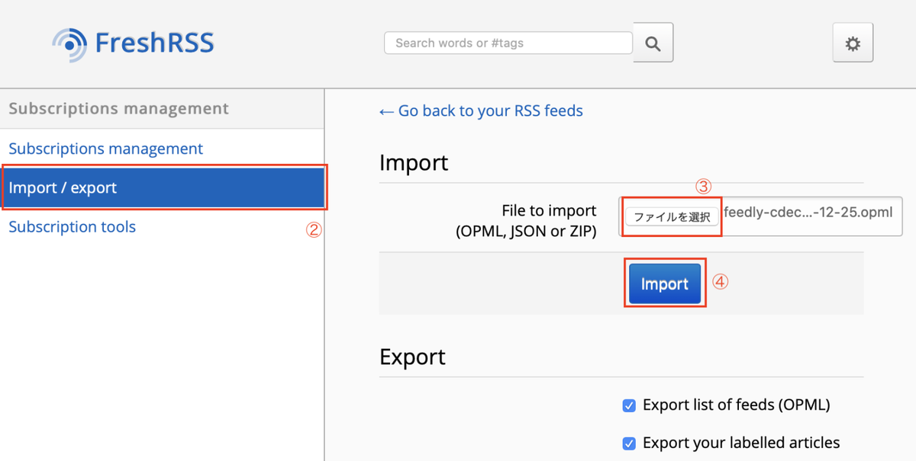Click the gray Subscriptions management sidebar header
Image resolution: width=916 pixels, height=461 pixels.
(118, 109)
